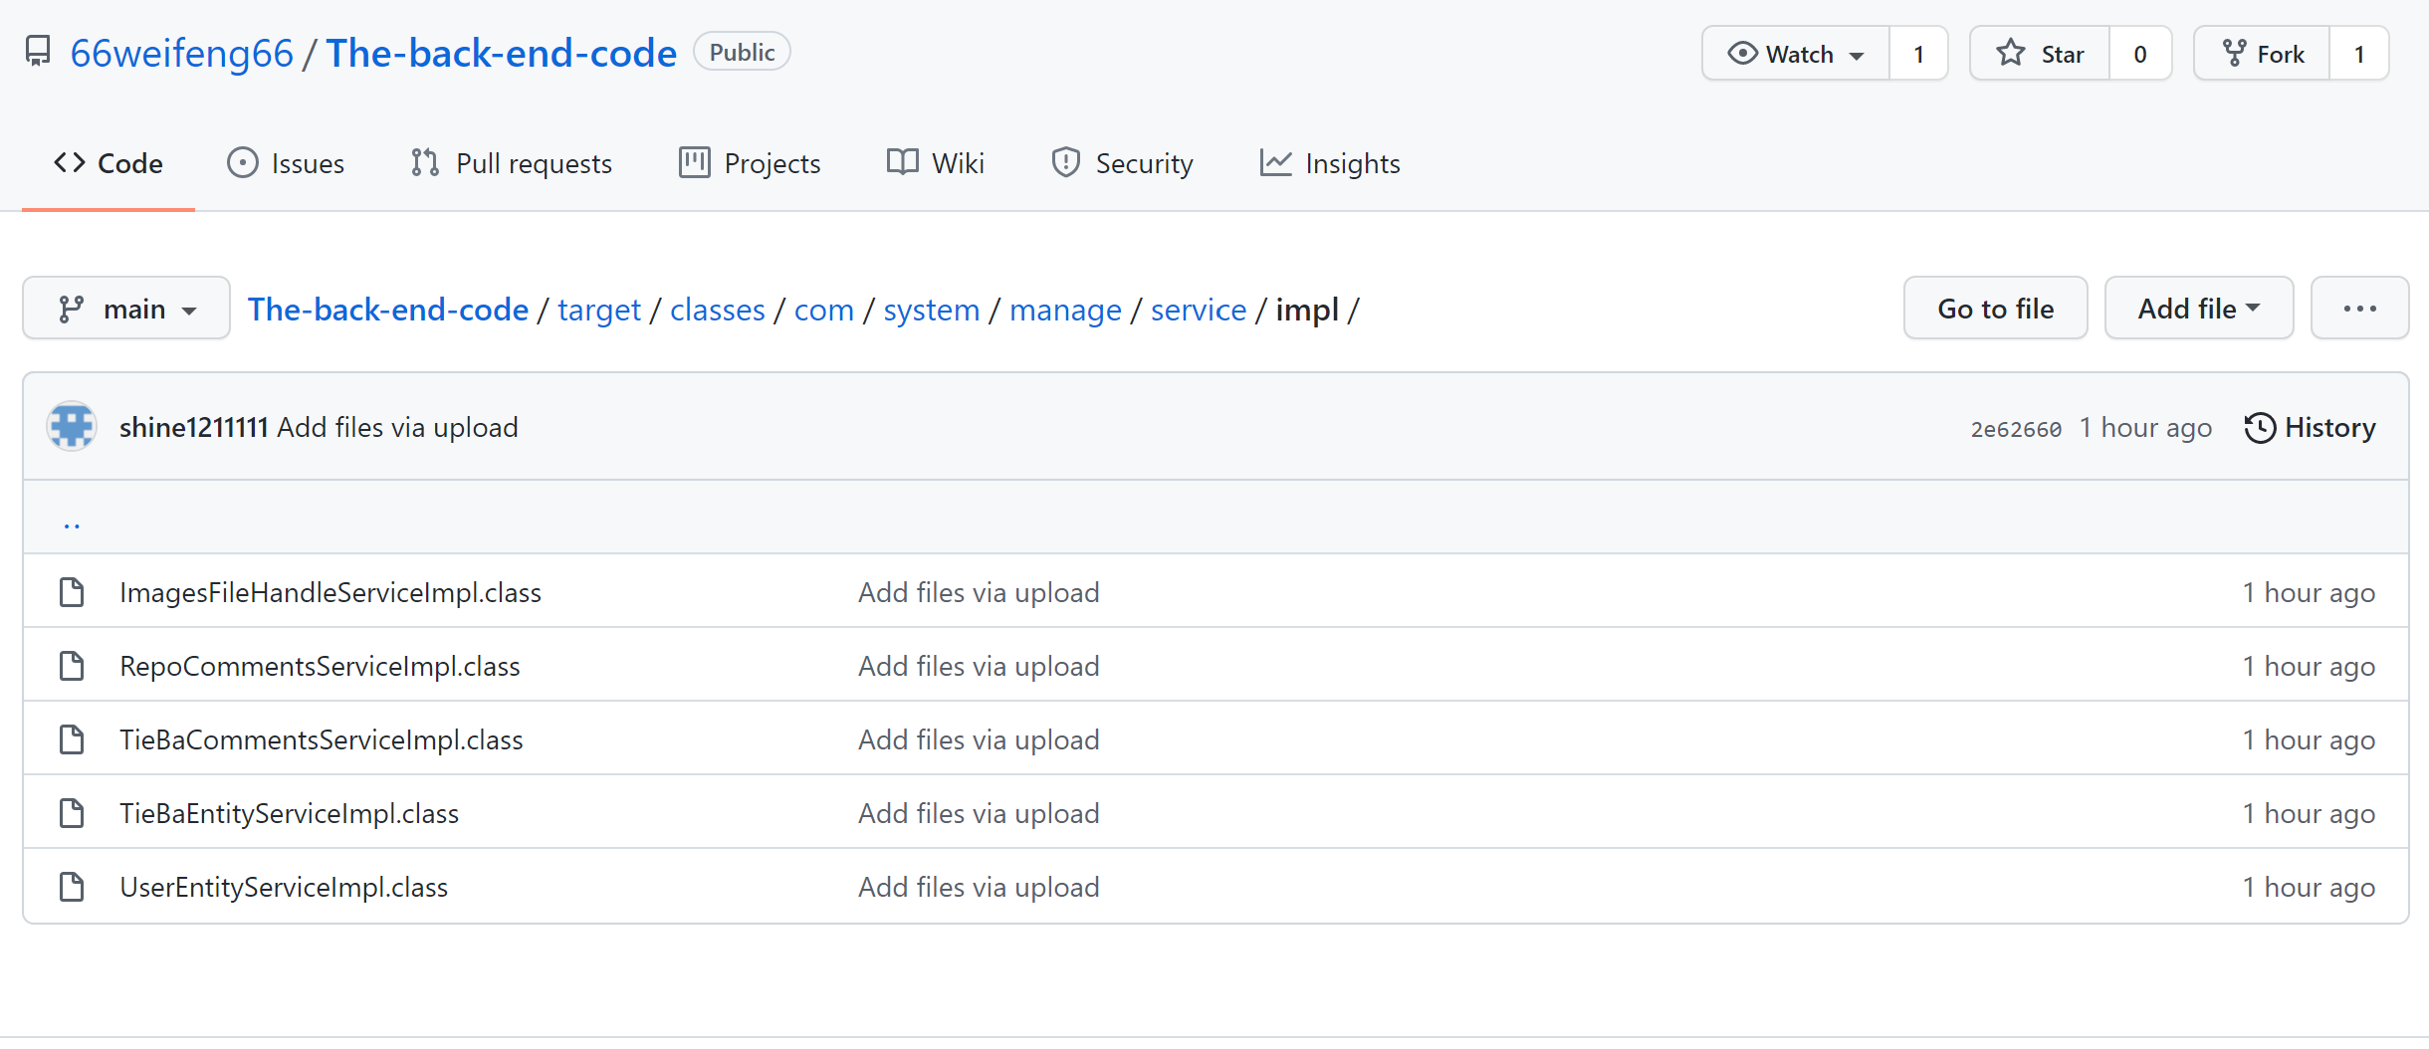Click the repository book icon beside 66weifeng66

[x=38, y=52]
